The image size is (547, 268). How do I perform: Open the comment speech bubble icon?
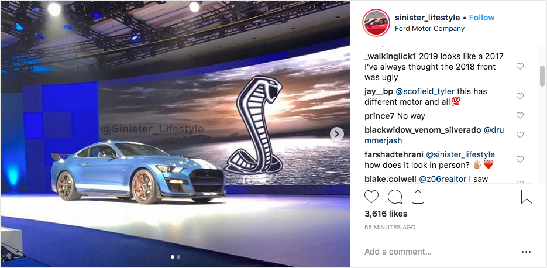coord(394,197)
